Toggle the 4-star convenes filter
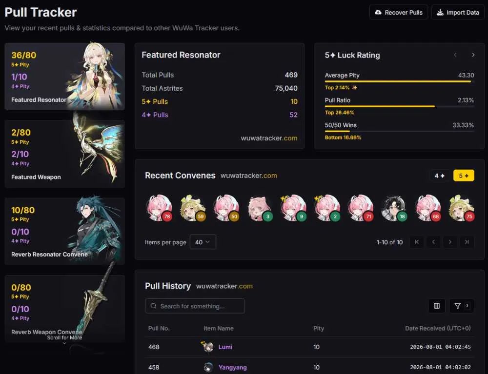The width and height of the screenshot is (488, 374). 440,176
